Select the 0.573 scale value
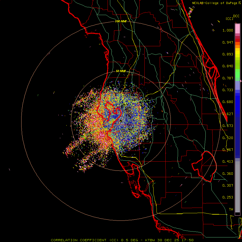 (x=228, y=126)
